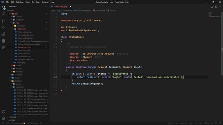
Task: Select the StatusCheck.php editor tab
Action: click(61, 7)
